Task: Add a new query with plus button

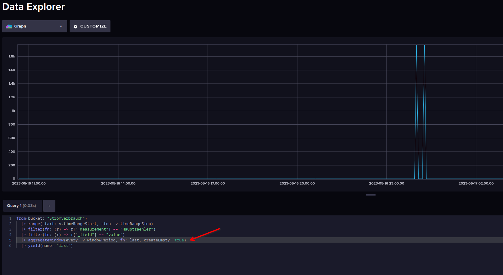Action: pos(49,206)
